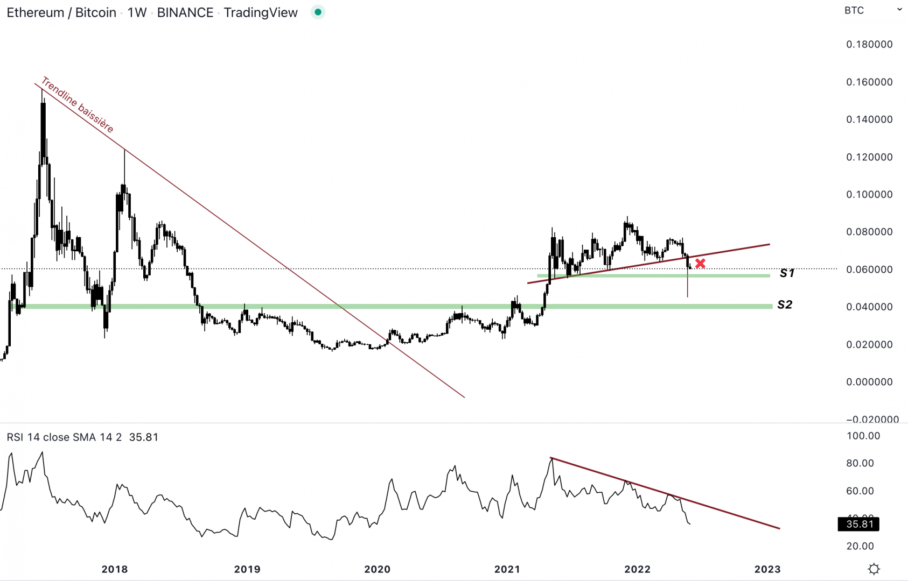Click the 0.020000 price axis label
This screenshot has width=908, height=581.
[x=869, y=344]
